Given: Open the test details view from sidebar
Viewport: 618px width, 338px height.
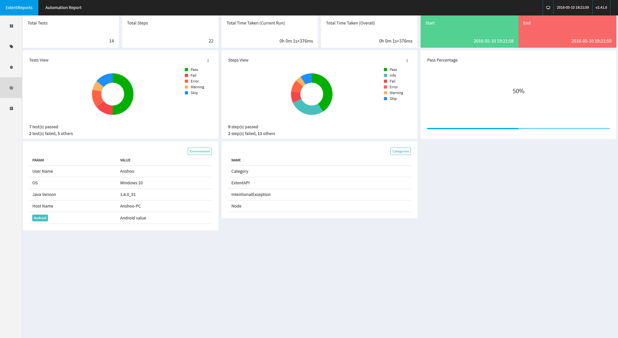Looking at the screenshot, I should coord(11,26).
